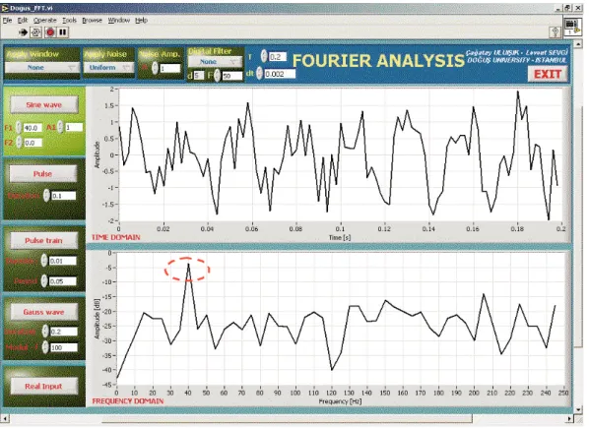Screen dimensions: 589x428
Task: Open the Help menu
Action: (141, 21)
